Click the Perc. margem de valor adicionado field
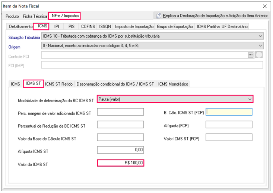 tap(120, 112)
